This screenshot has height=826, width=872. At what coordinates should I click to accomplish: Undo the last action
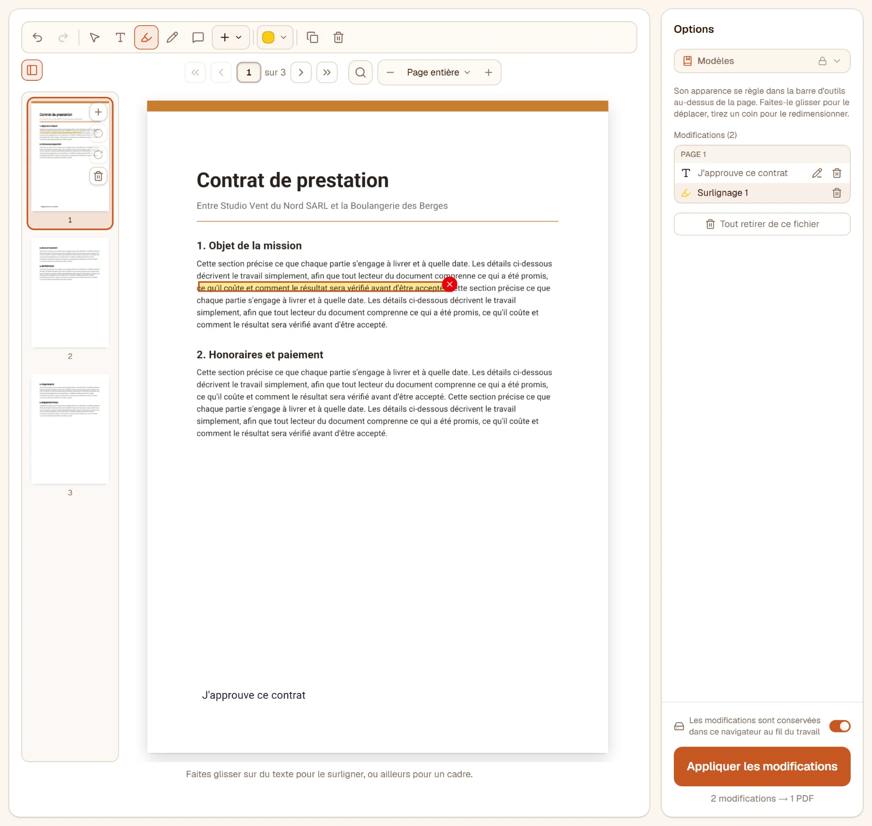37,37
